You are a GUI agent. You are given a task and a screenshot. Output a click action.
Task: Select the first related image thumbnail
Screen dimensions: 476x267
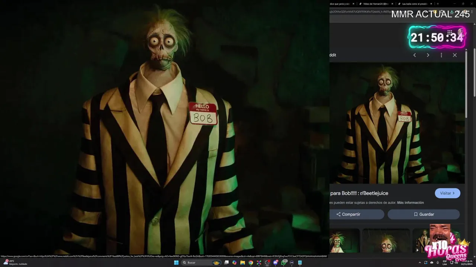344,240
